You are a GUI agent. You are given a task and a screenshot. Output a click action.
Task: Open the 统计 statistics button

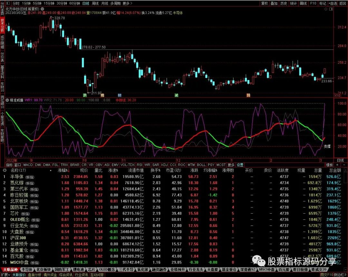(x=294, y=3)
